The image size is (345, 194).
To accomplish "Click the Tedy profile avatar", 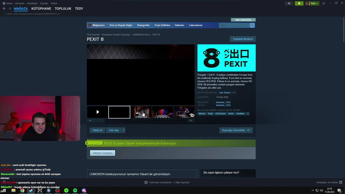I will pyautogui.click(x=307, y=4).
